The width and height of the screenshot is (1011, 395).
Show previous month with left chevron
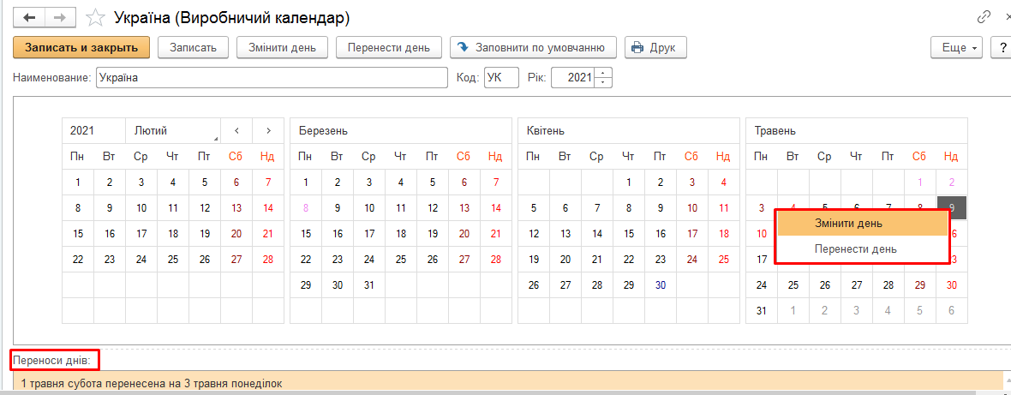coord(236,131)
